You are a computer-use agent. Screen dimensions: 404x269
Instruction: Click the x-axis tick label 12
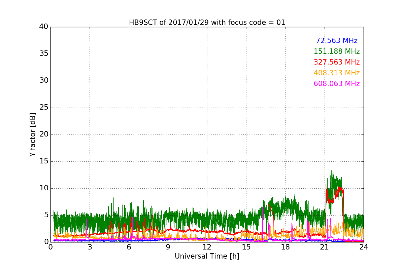[207, 247]
